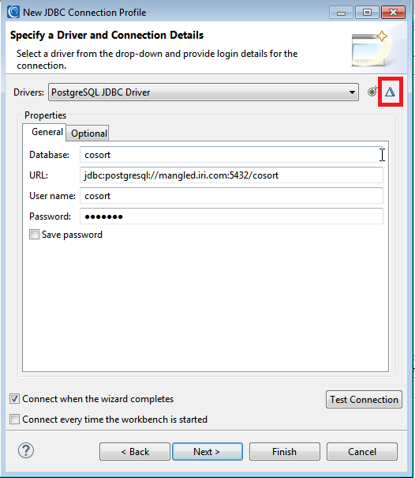Image resolution: width=415 pixels, height=478 pixels.
Task: Uncheck Connect when the wizard completes
Action: tap(14, 399)
